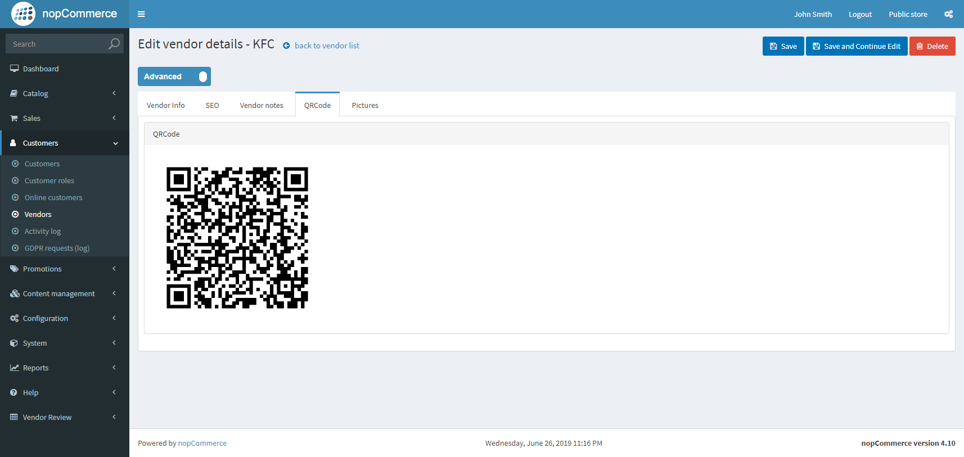Expand the Catalog menu chevron
Viewport: 964px width, 457px height.
pyautogui.click(x=114, y=93)
